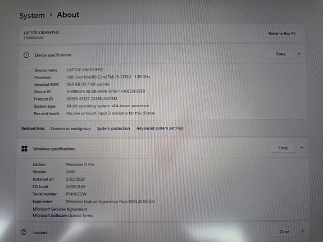This screenshot has height=242, width=323.
Task: Open Domain or workgroup link
Action: point(71,129)
